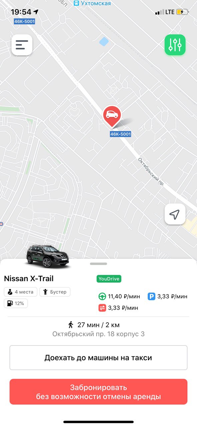Tap address Октябрьский пр. 18 корпус 3
Viewport: 197px width, 427px height.
coord(98,334)
